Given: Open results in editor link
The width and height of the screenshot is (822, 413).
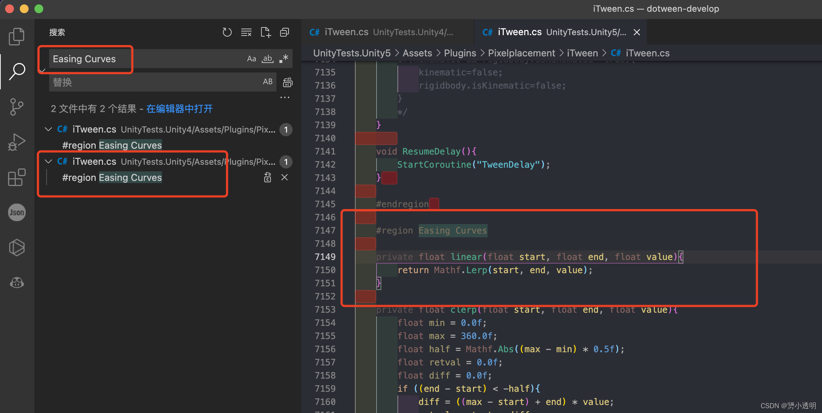Looking at the screenshot, I should point(179,109).
